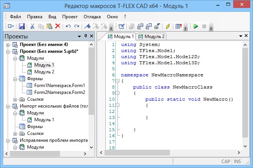
Task: Open the ? help menu
Action: [125, 17]
